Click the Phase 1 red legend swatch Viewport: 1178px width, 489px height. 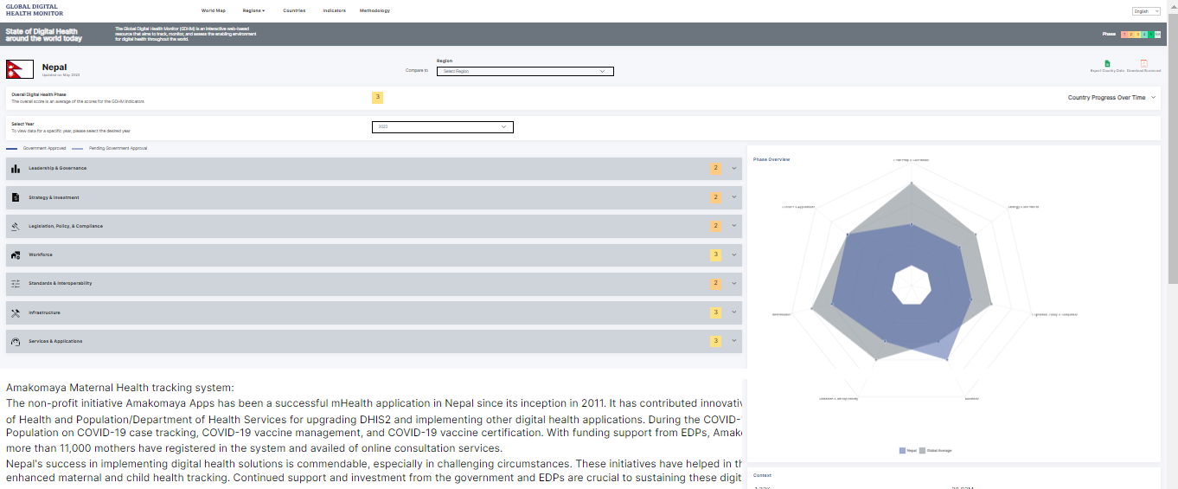pyautogui.click(x=1124, y=34)
